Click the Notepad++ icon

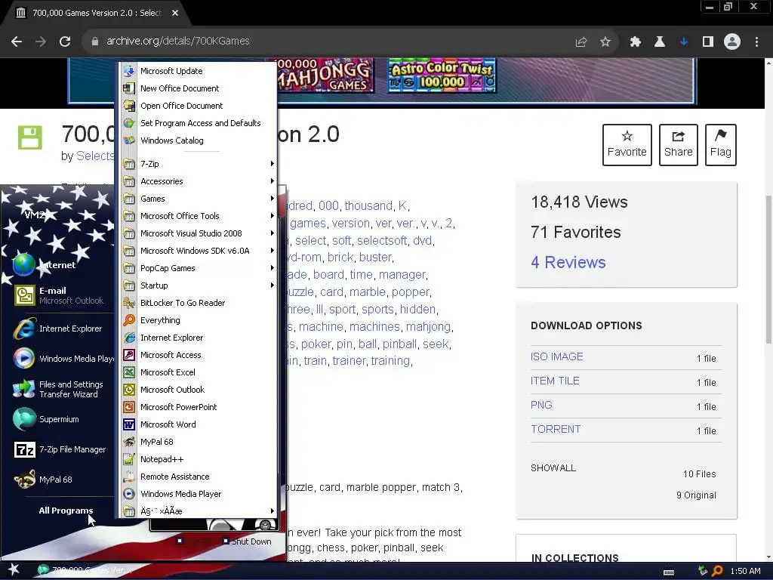point(129,459)
